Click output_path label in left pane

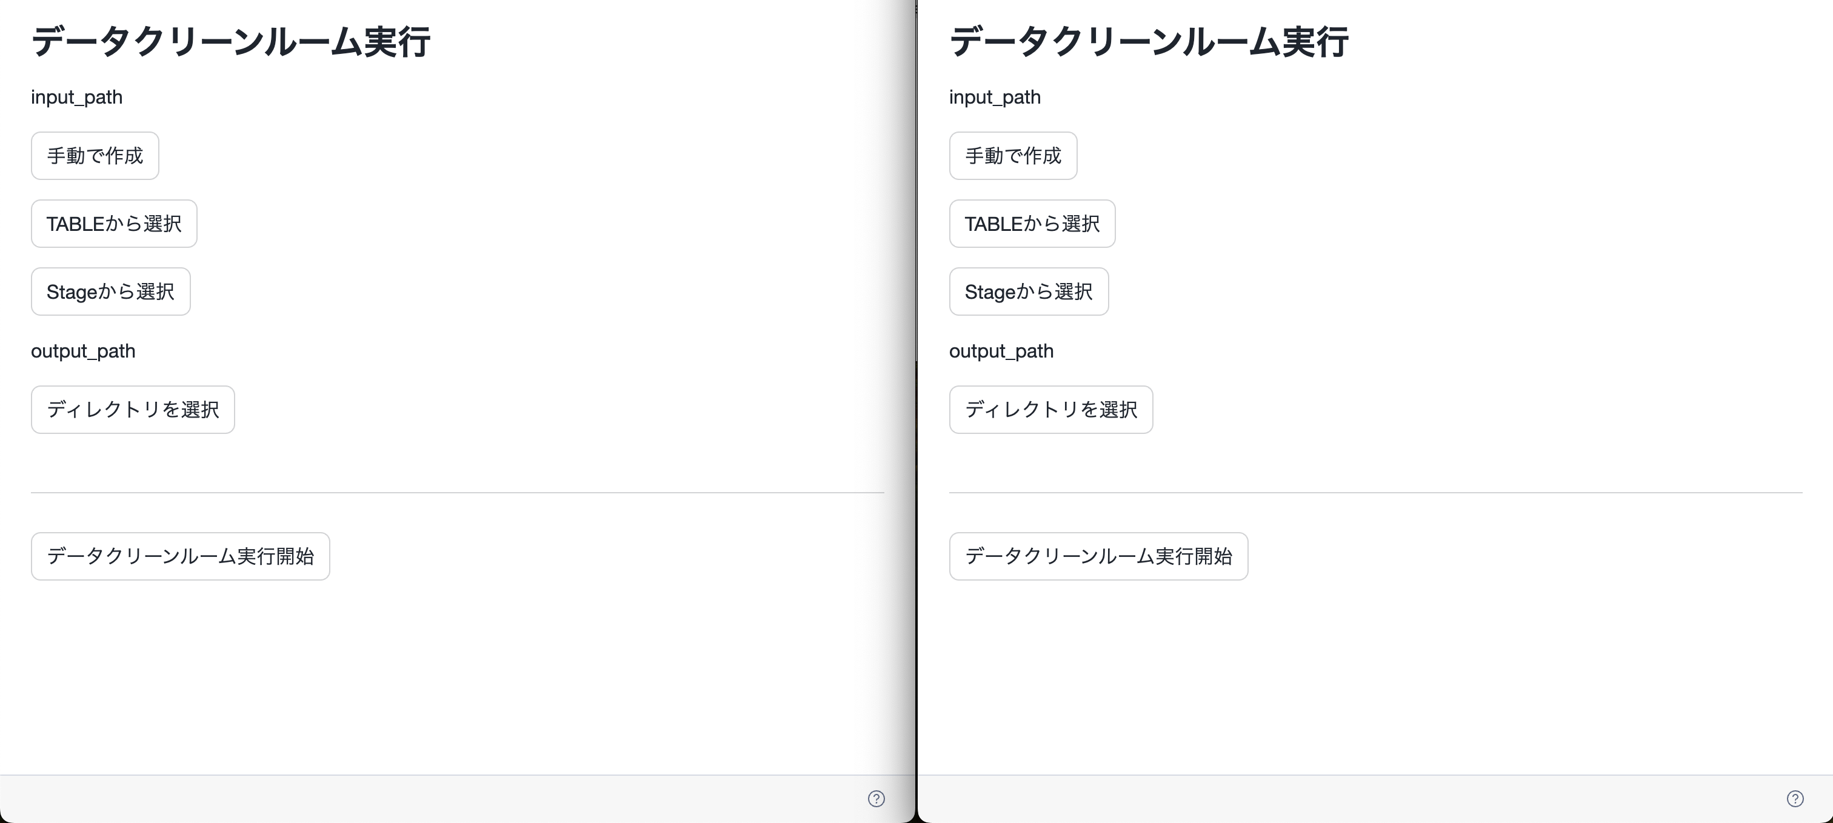pyautogui.click(x=82, y=352)
